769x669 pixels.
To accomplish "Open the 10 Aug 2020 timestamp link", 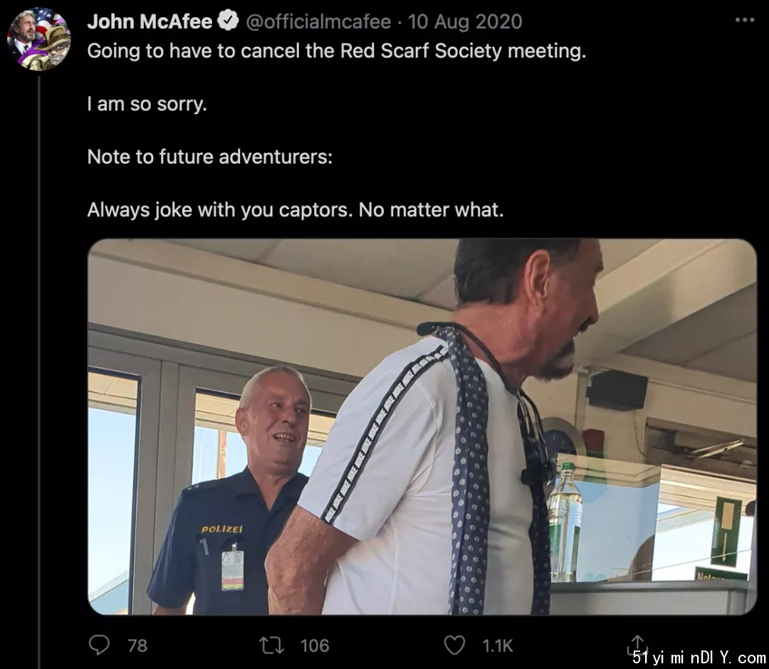I will 465,21.
